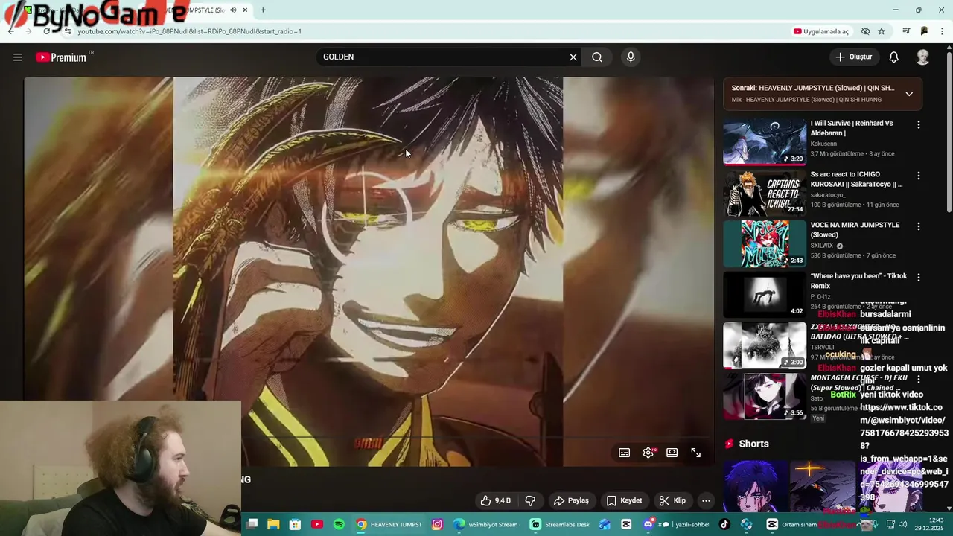Switch to Edge wSimbiyot Stream window
The height and width of the screenshot is (536, 953).
pos(485,524)
